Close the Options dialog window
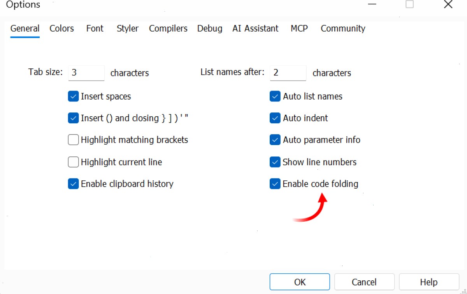 (x=448, y=5)
